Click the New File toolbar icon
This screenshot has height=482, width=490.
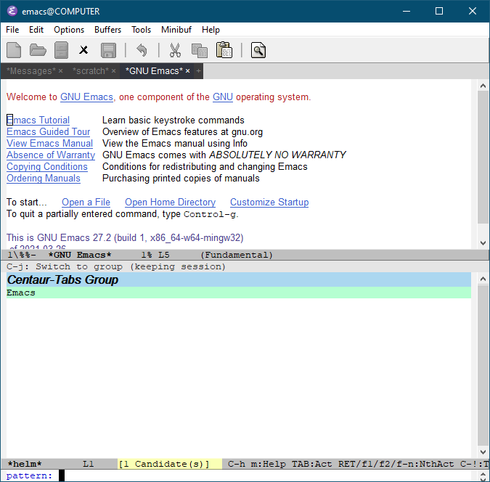point(14,50)
